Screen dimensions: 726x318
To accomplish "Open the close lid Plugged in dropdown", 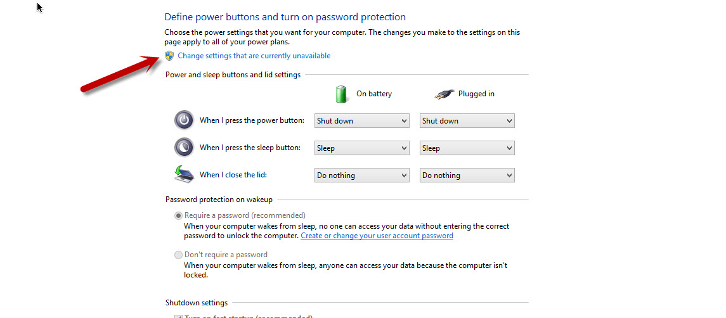I will tap(467, 175).
